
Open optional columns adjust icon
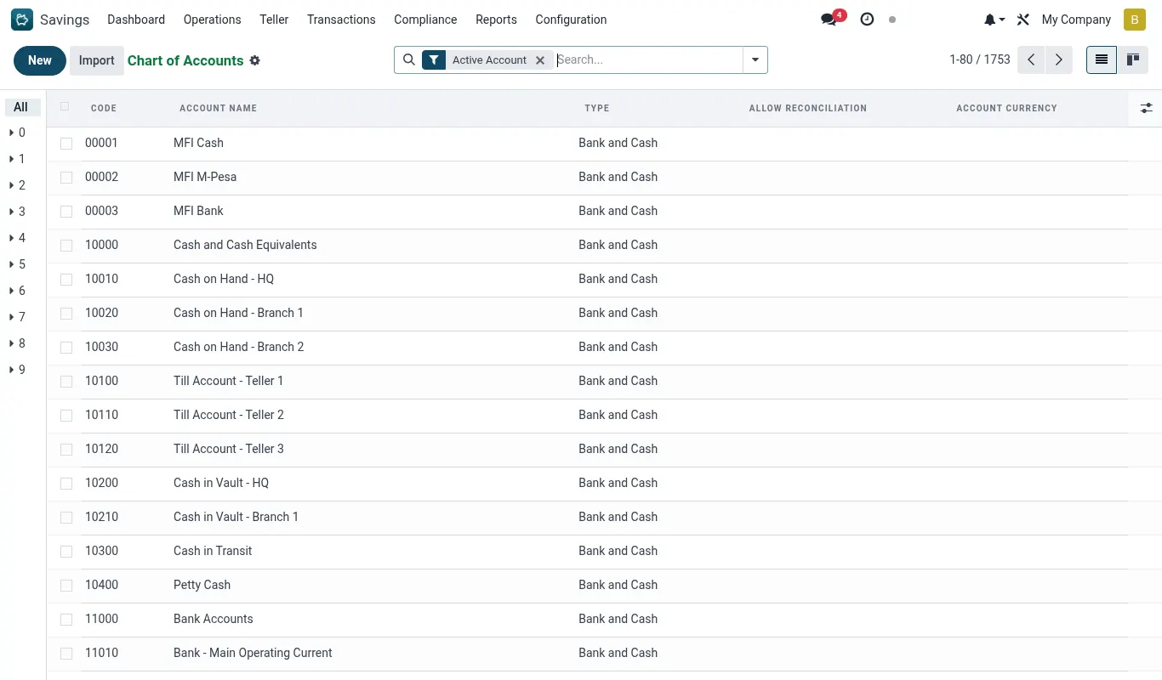pos(1146,108)
